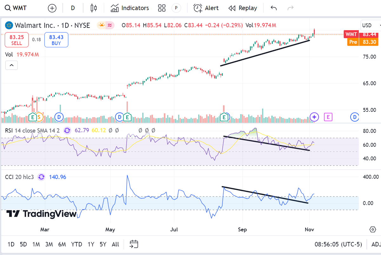Undo the last chart action

[273, 8]
